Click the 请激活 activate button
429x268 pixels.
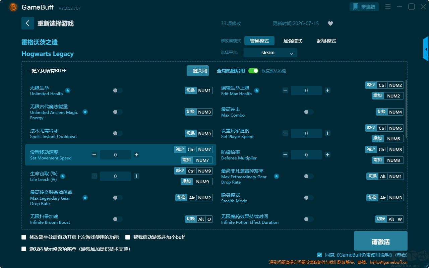[381, 241]
